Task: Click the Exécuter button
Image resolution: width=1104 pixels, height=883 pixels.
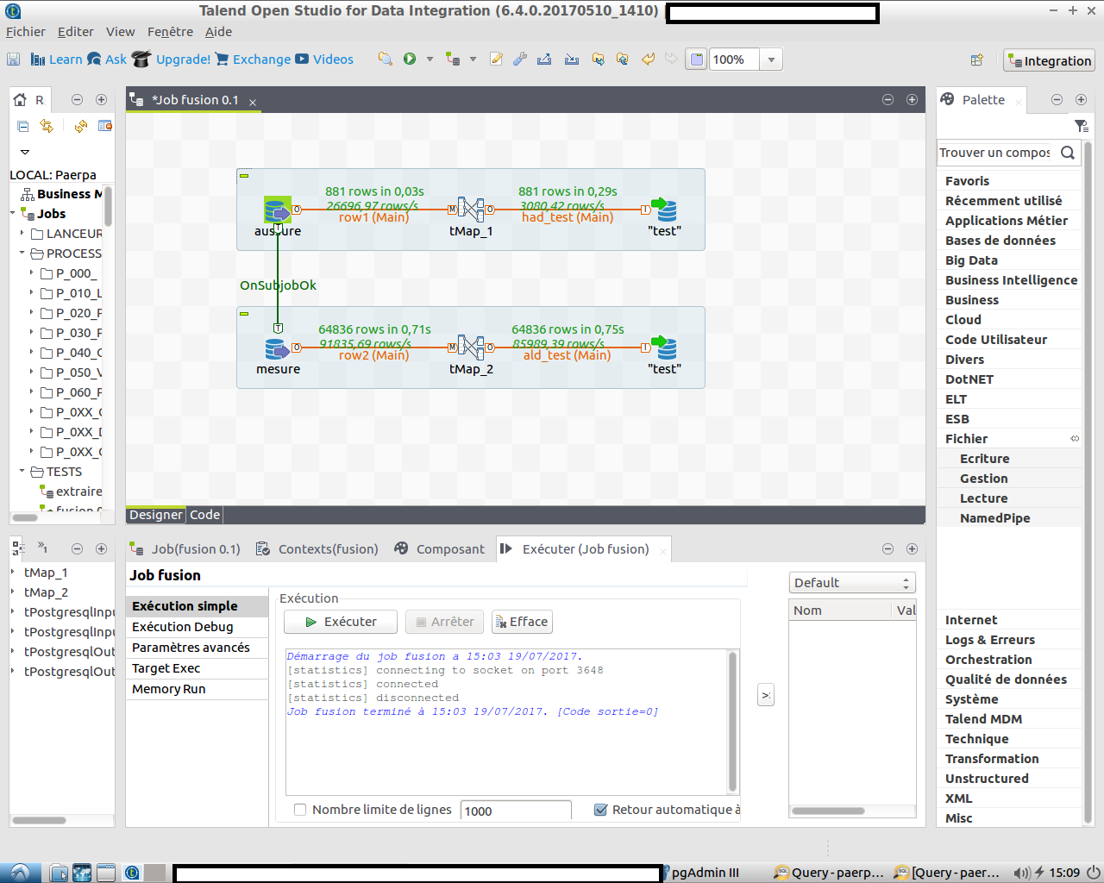Action: 342,622
